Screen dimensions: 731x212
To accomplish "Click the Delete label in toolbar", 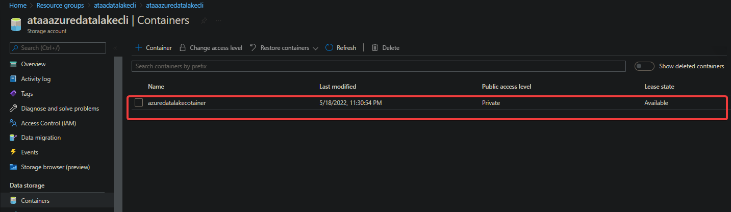I will pyautogui.click(x=391, y=48).
